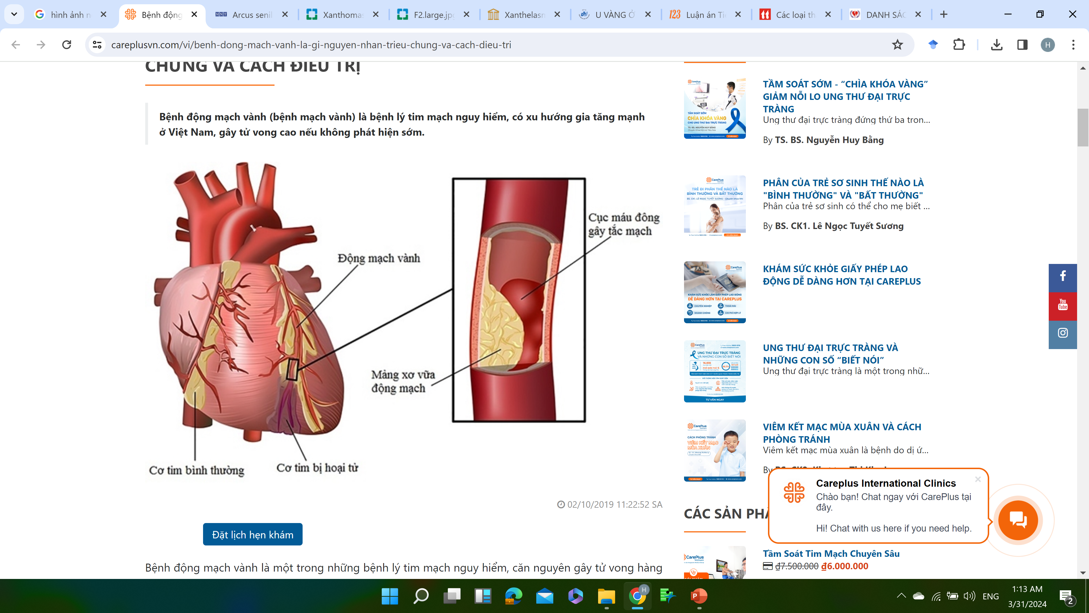This screenshot has width=1089, height=613.
Task: Open the blue graduation cap extension
Action: (933, 45)
